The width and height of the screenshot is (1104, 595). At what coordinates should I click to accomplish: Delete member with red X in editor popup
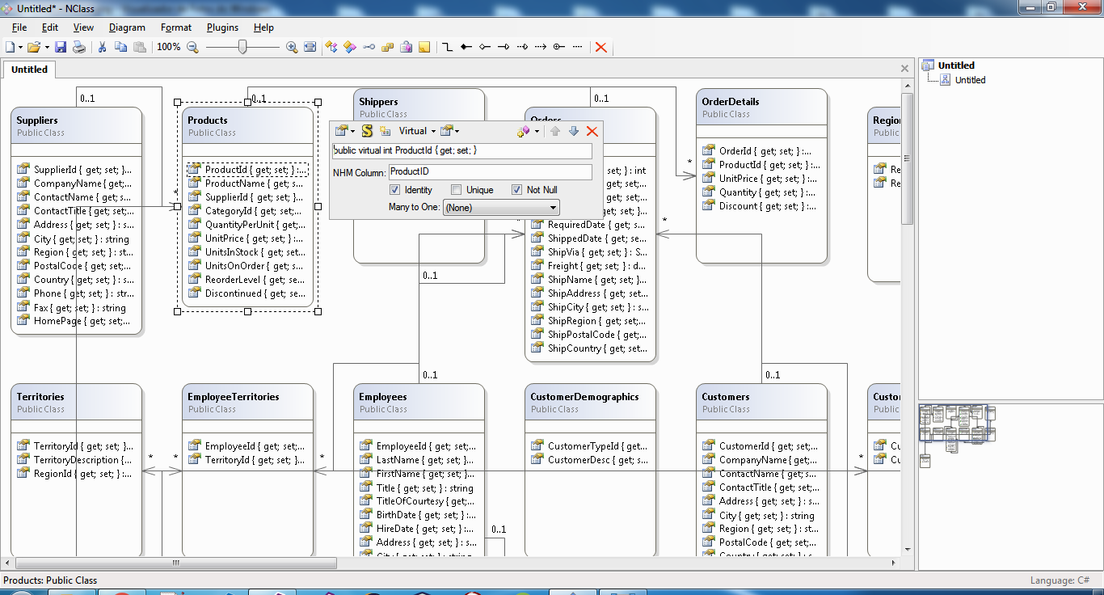click(592, 131)
